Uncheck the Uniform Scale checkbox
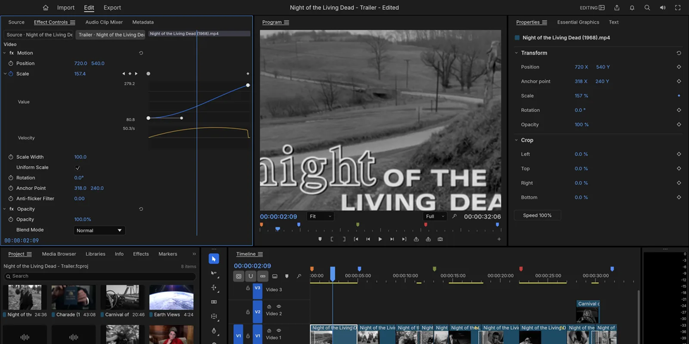 [x=78, y=167]
